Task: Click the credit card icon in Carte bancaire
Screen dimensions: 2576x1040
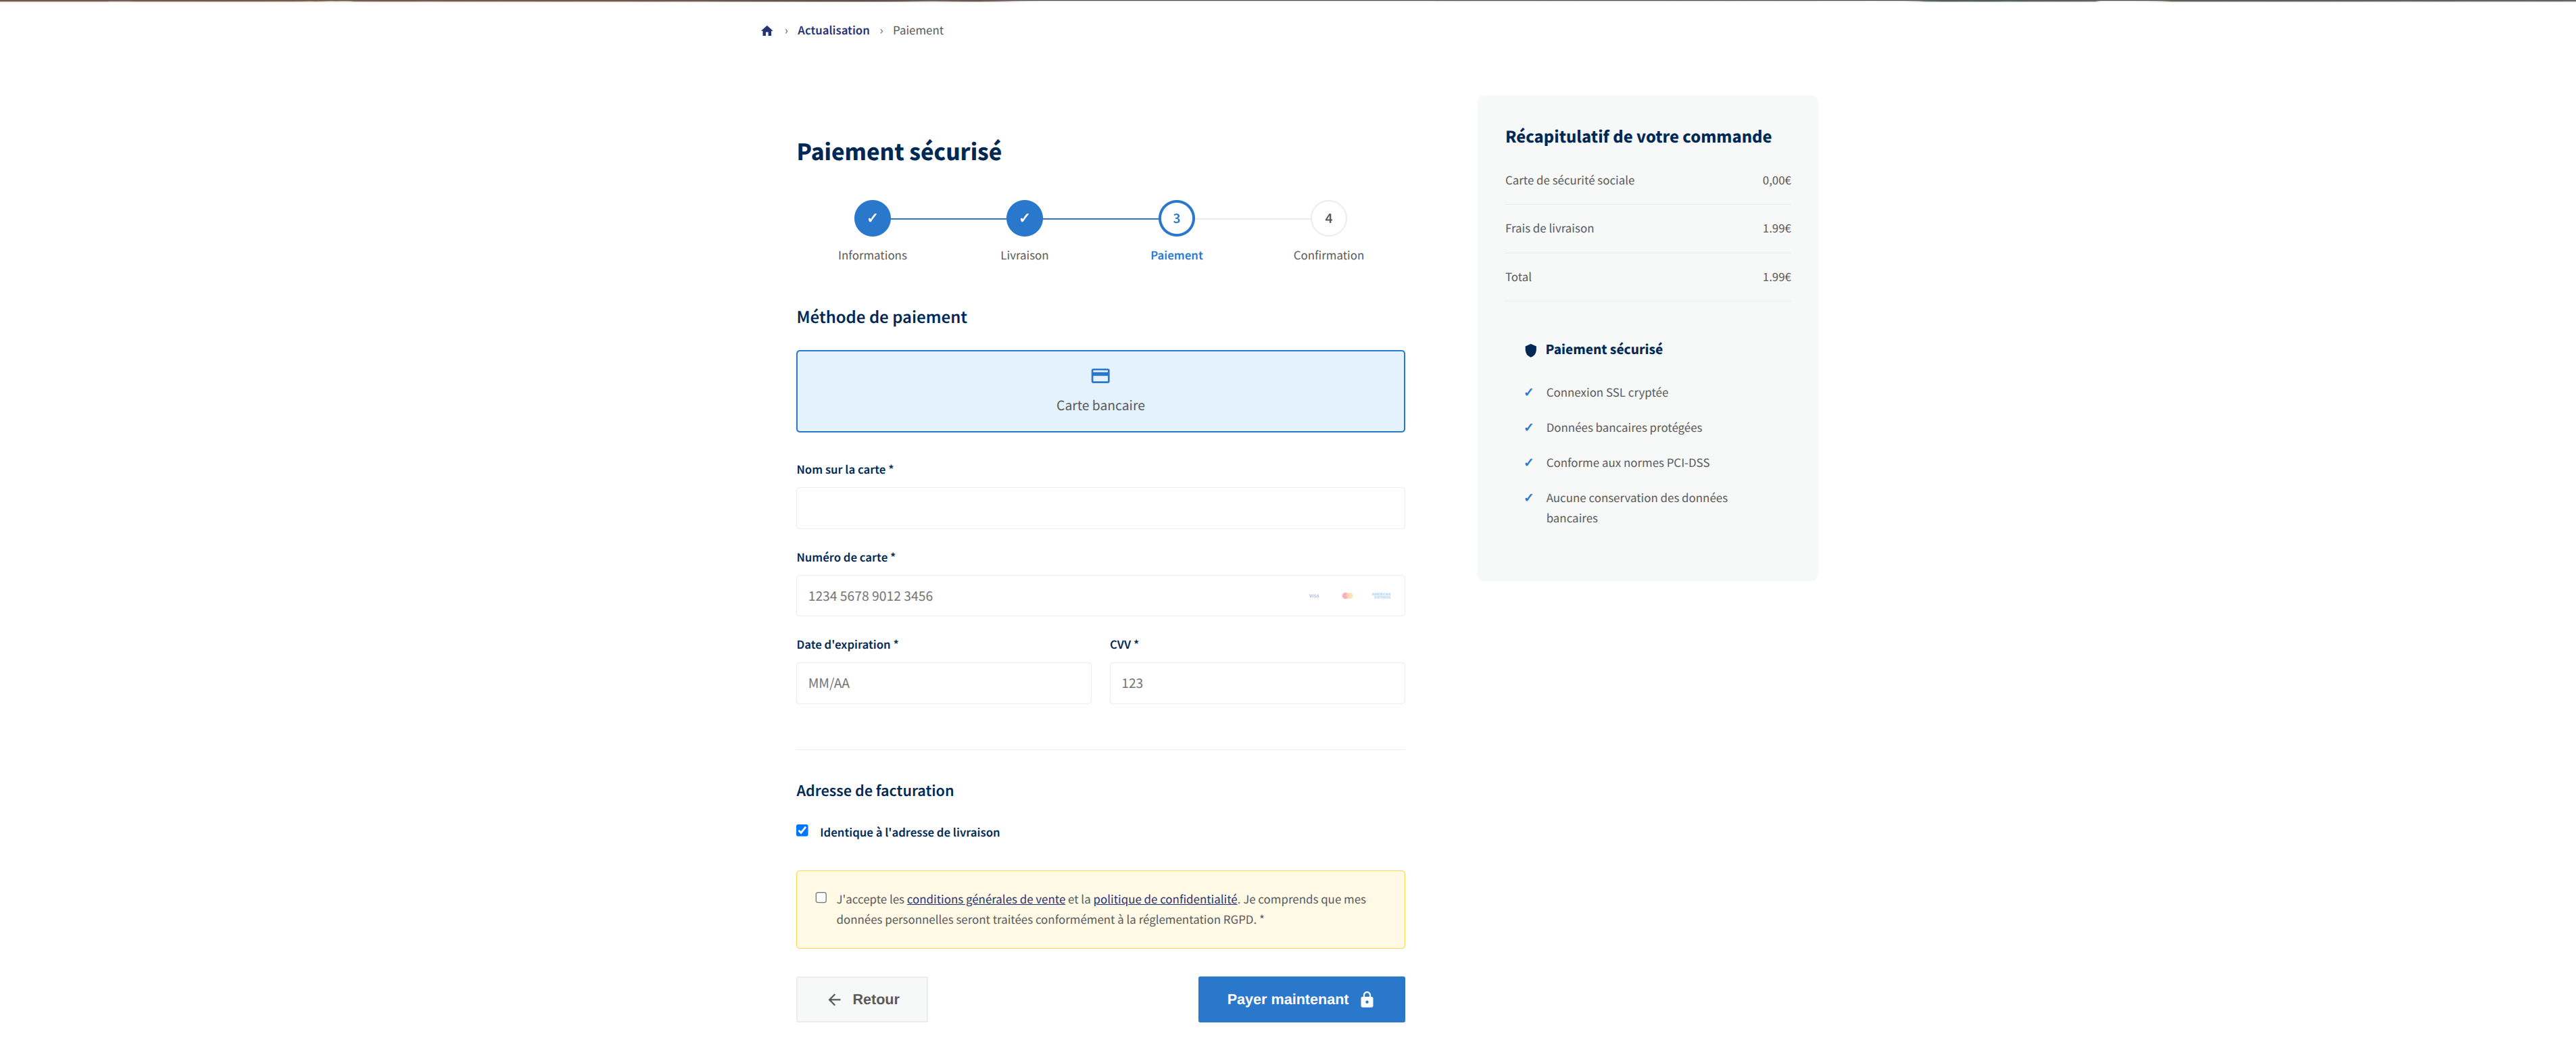Action: pyautogui.click(x=1100, y=376)
